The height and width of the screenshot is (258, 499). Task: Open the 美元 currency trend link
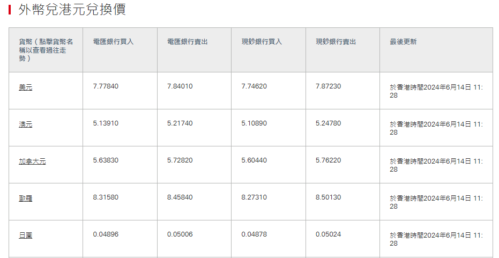25,87
